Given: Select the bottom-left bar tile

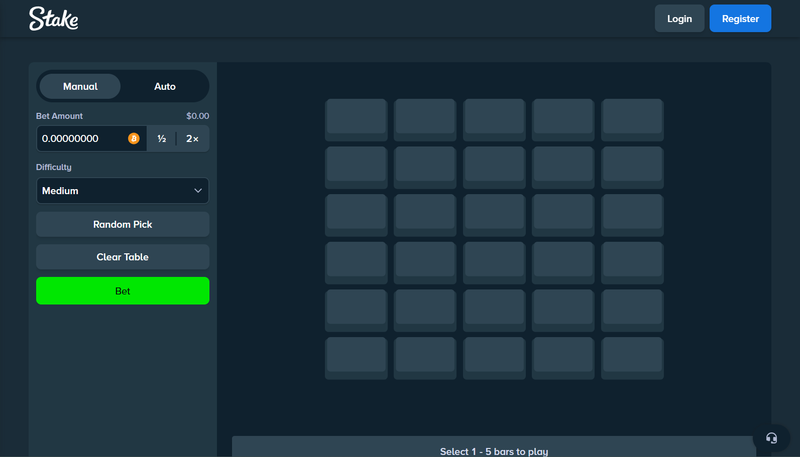Looking at the screenshot, I should coord(356,357).
